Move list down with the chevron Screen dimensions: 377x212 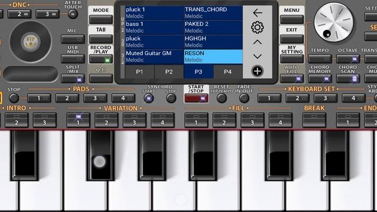point(257,57)
